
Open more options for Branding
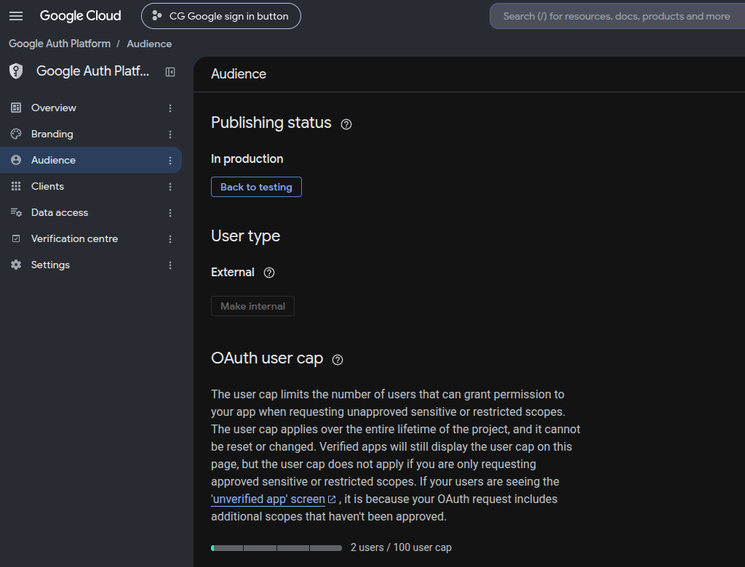170,134
